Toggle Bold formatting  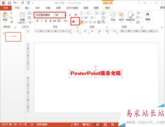(37, 21)
